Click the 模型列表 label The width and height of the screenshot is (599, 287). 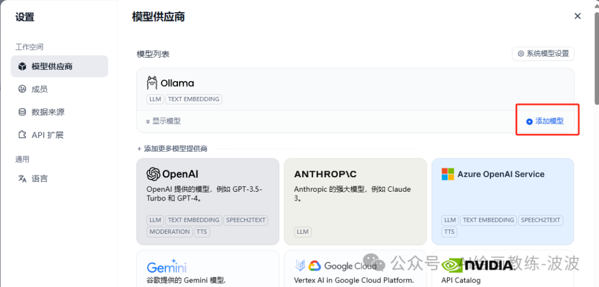pyautogui.click(x=153, y=54)
